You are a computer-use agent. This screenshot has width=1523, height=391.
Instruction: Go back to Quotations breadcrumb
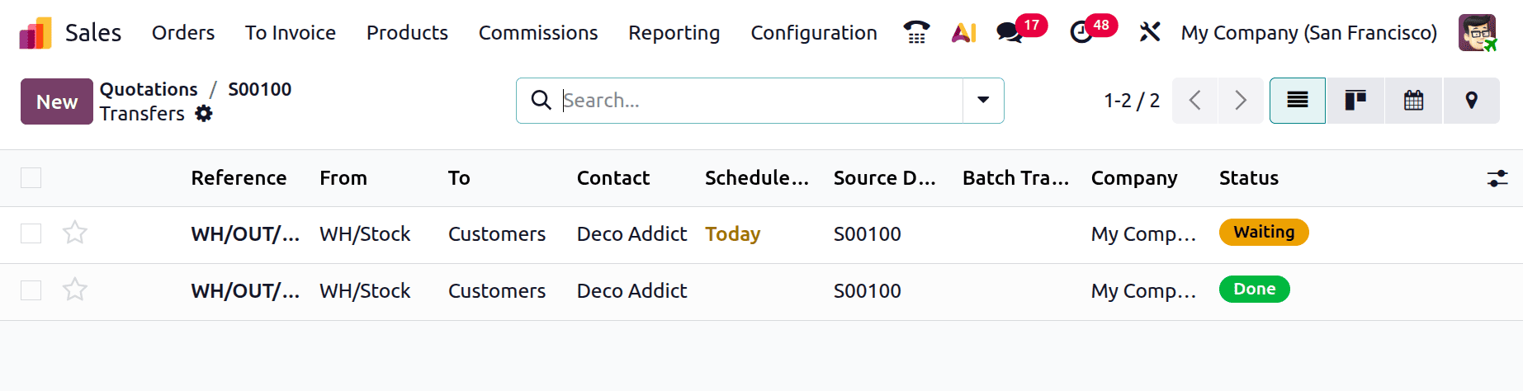click(149, 89)
